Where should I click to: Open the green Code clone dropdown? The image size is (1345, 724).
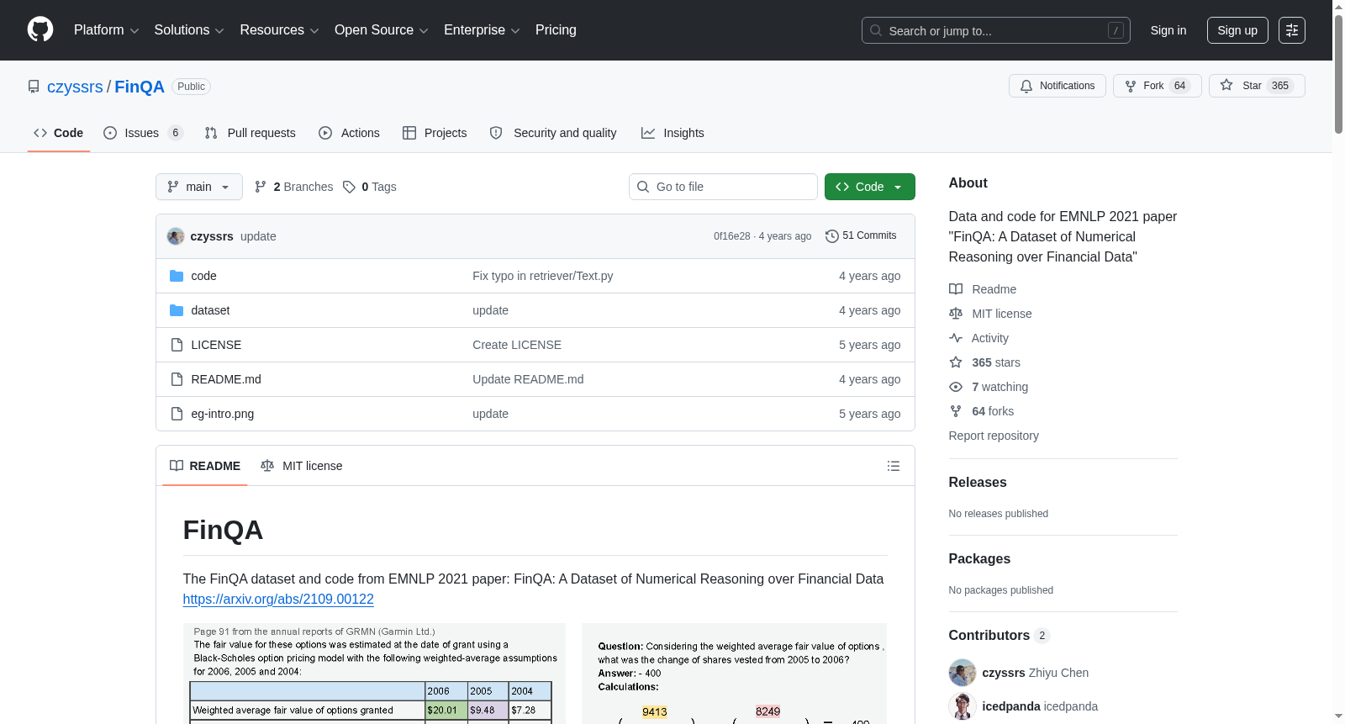(869, 187)
